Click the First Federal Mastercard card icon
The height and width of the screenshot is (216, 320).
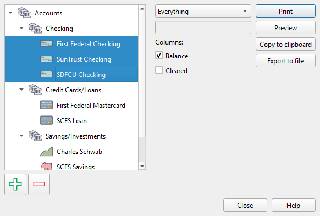46,105
